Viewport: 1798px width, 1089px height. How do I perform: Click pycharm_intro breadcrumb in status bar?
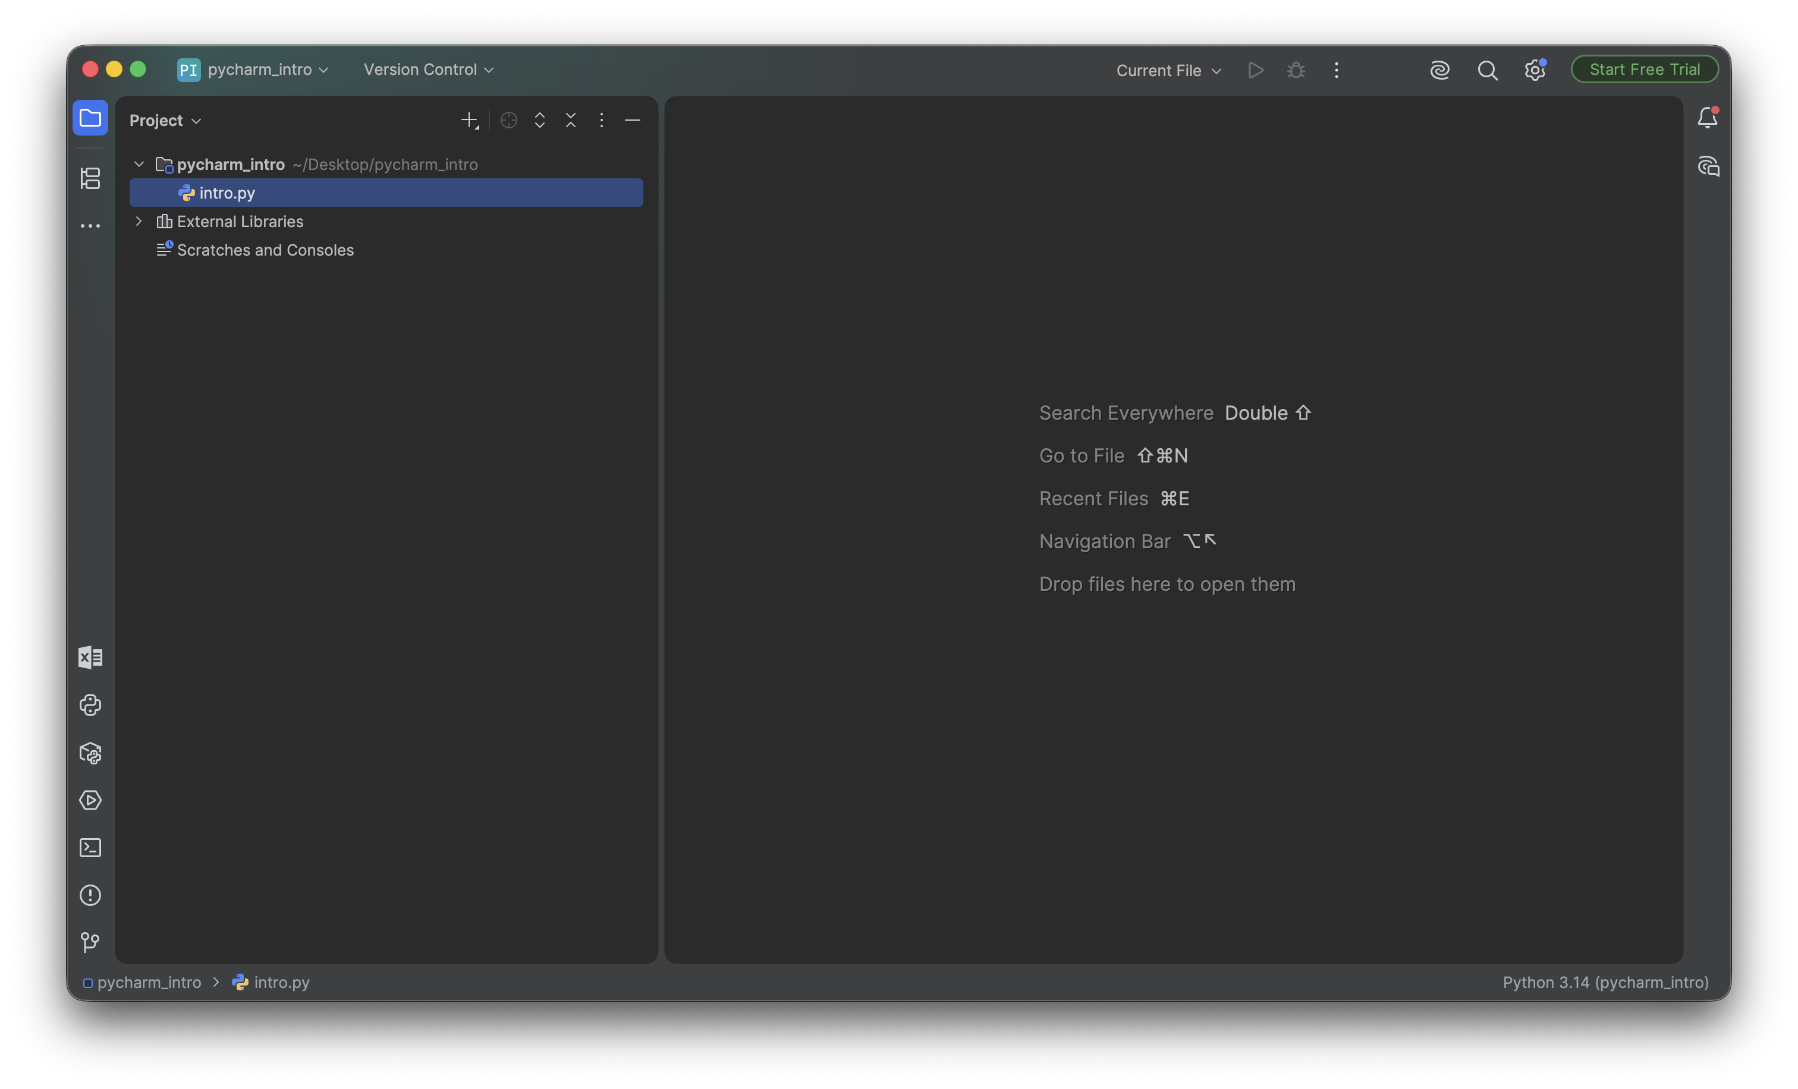[142, 982]
